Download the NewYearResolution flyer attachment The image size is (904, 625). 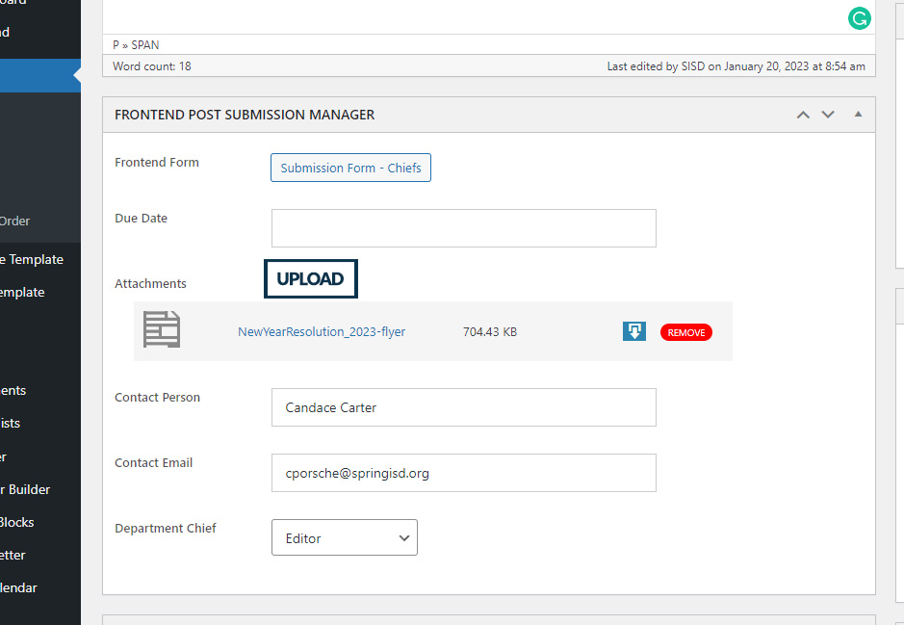[x=634, y=331]
